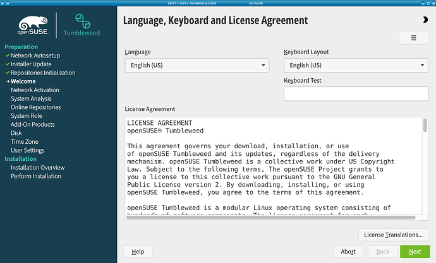
Task: Select Online Repositories step
Action: [x=36, y=107]
